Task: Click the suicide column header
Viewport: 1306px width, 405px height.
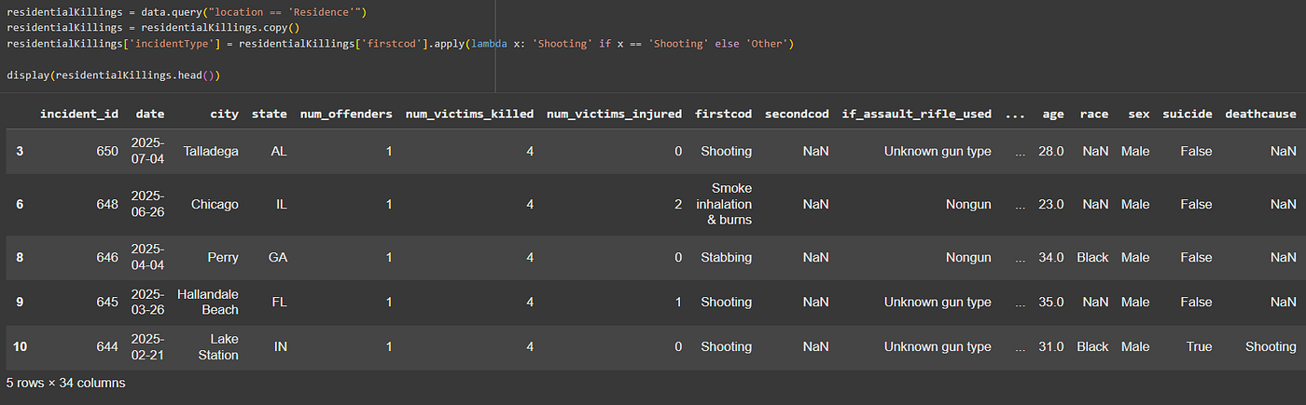Action: (1188, 114)
